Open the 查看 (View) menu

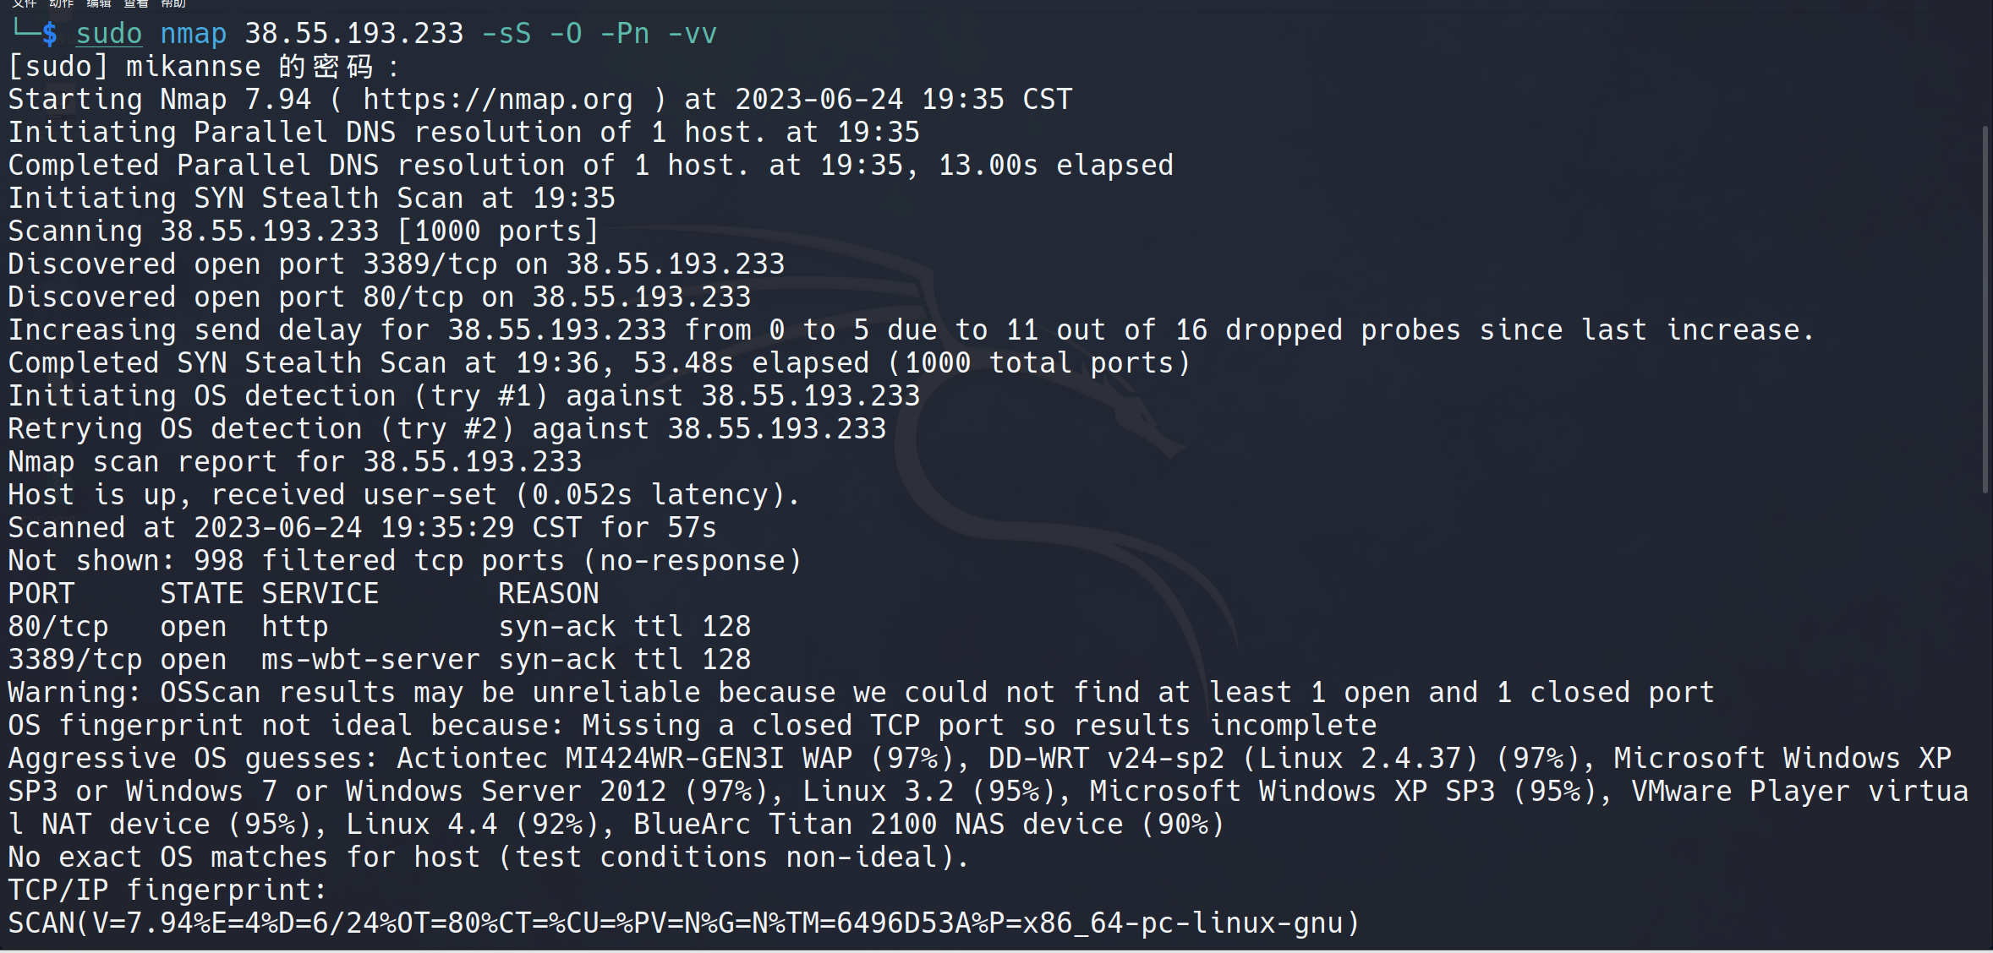[x=136, y=3]
